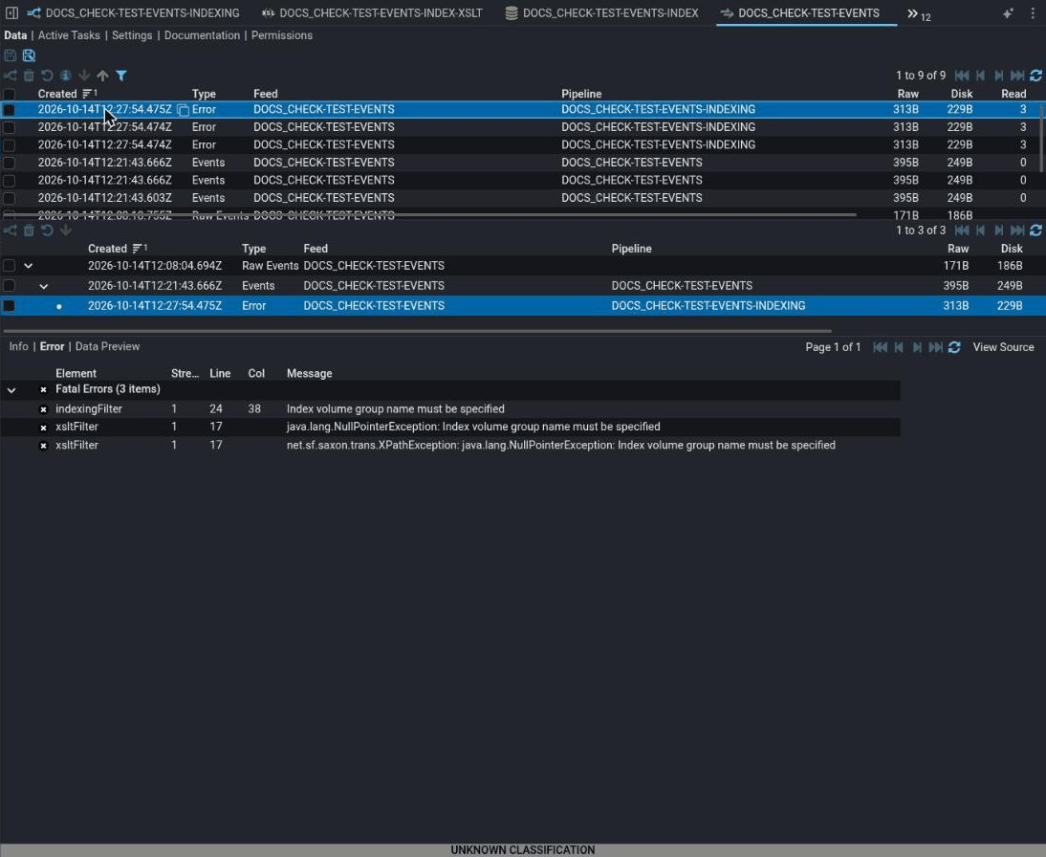Go to last page of related streams
Viewport: 1046px width, 857px height.
click(x=1017, y=231)
